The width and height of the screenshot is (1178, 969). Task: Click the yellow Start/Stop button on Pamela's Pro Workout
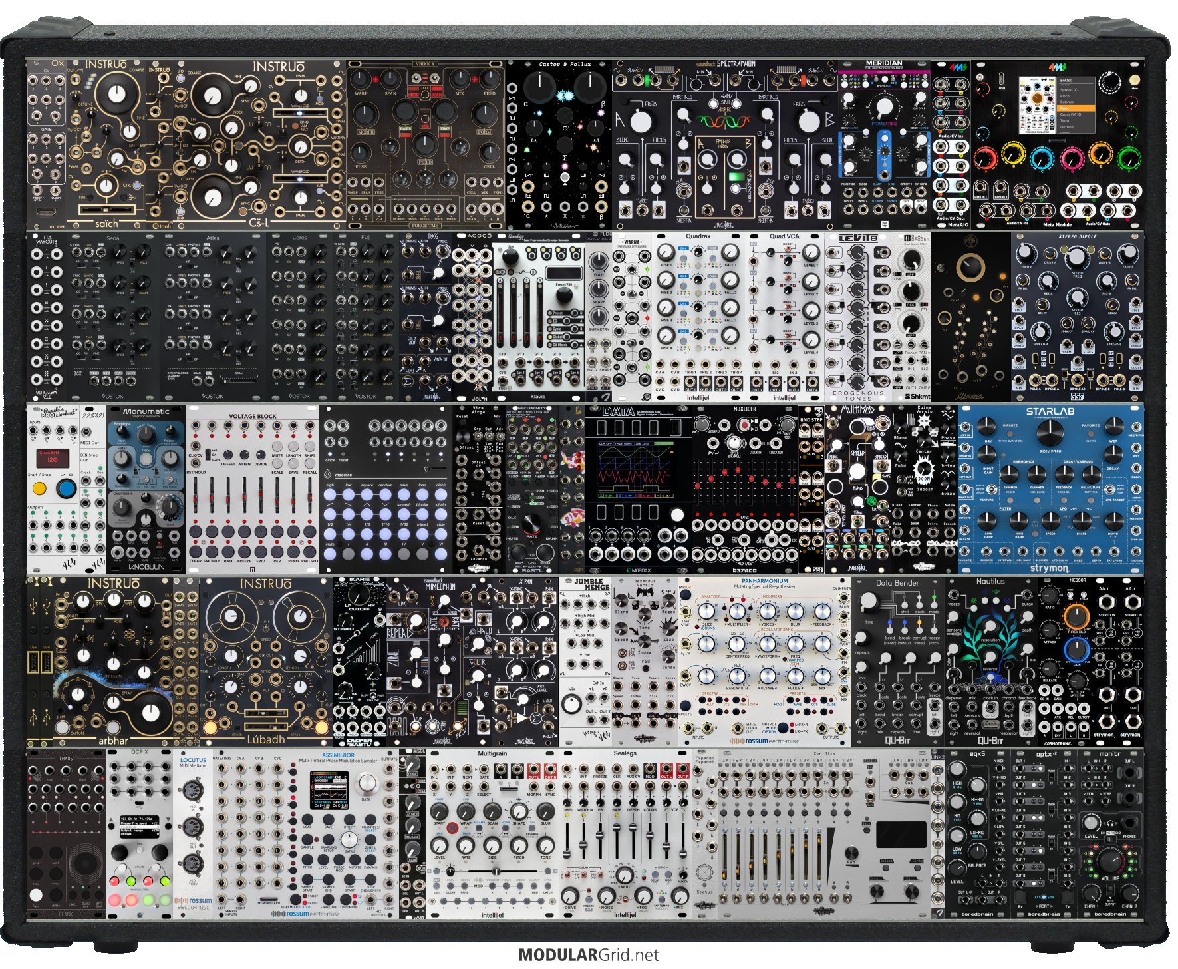point(39,489)
